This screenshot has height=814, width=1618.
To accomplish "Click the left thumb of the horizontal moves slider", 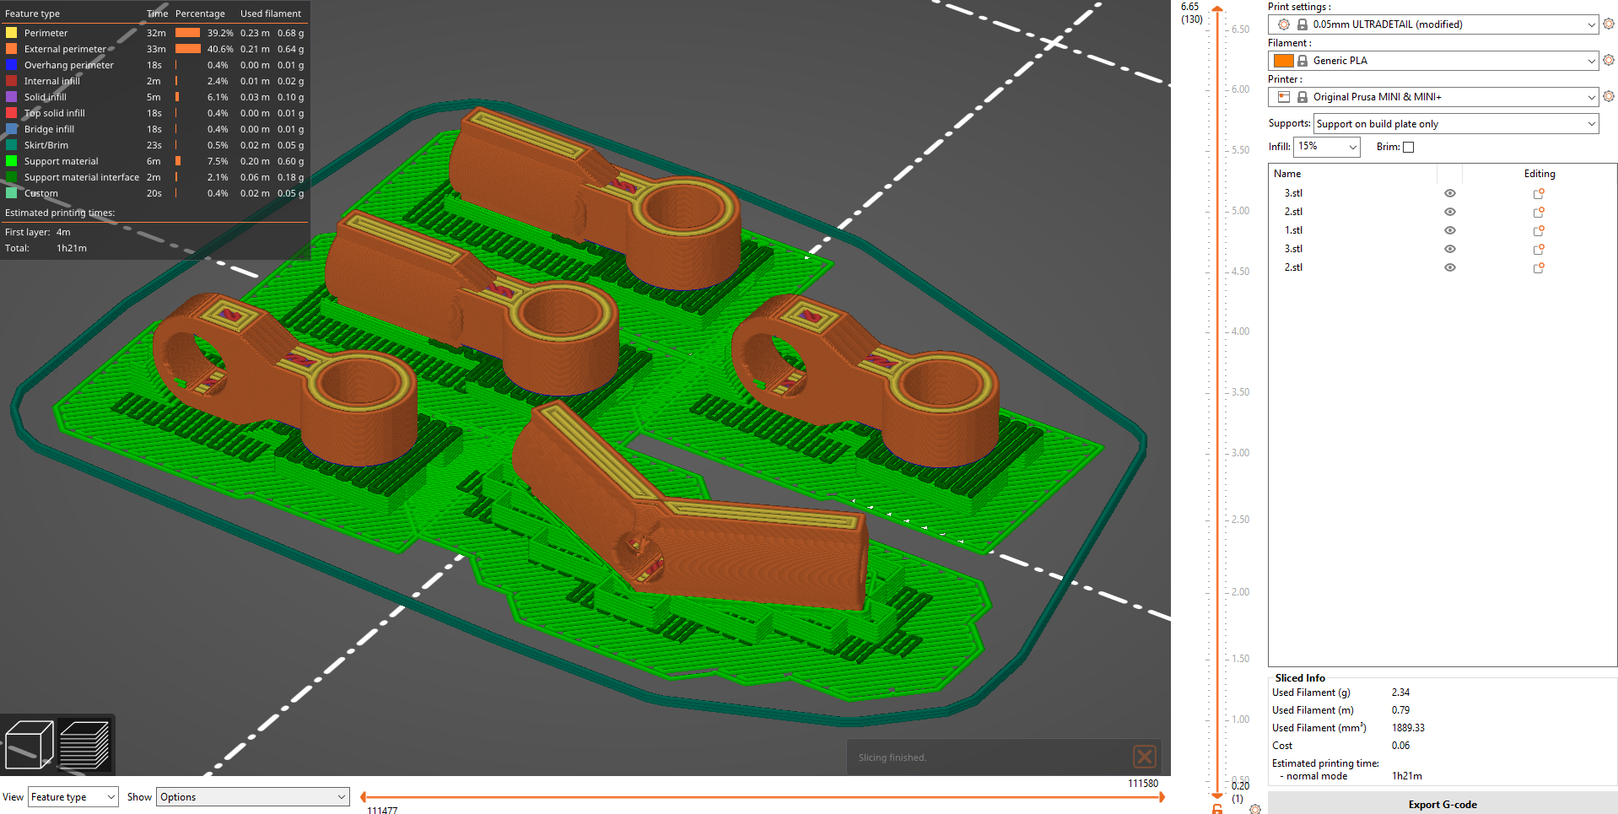I will tap(364, 797).
